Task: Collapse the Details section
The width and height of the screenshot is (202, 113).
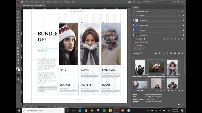Action: pos(134,91)
